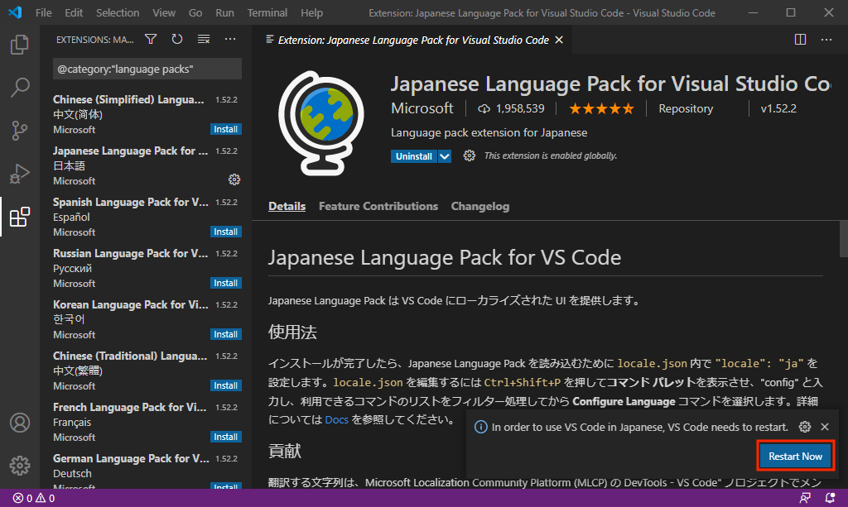This screenshot has width=848, height=507.
Task: Open the Docs link in description
Action: point(336,419)
